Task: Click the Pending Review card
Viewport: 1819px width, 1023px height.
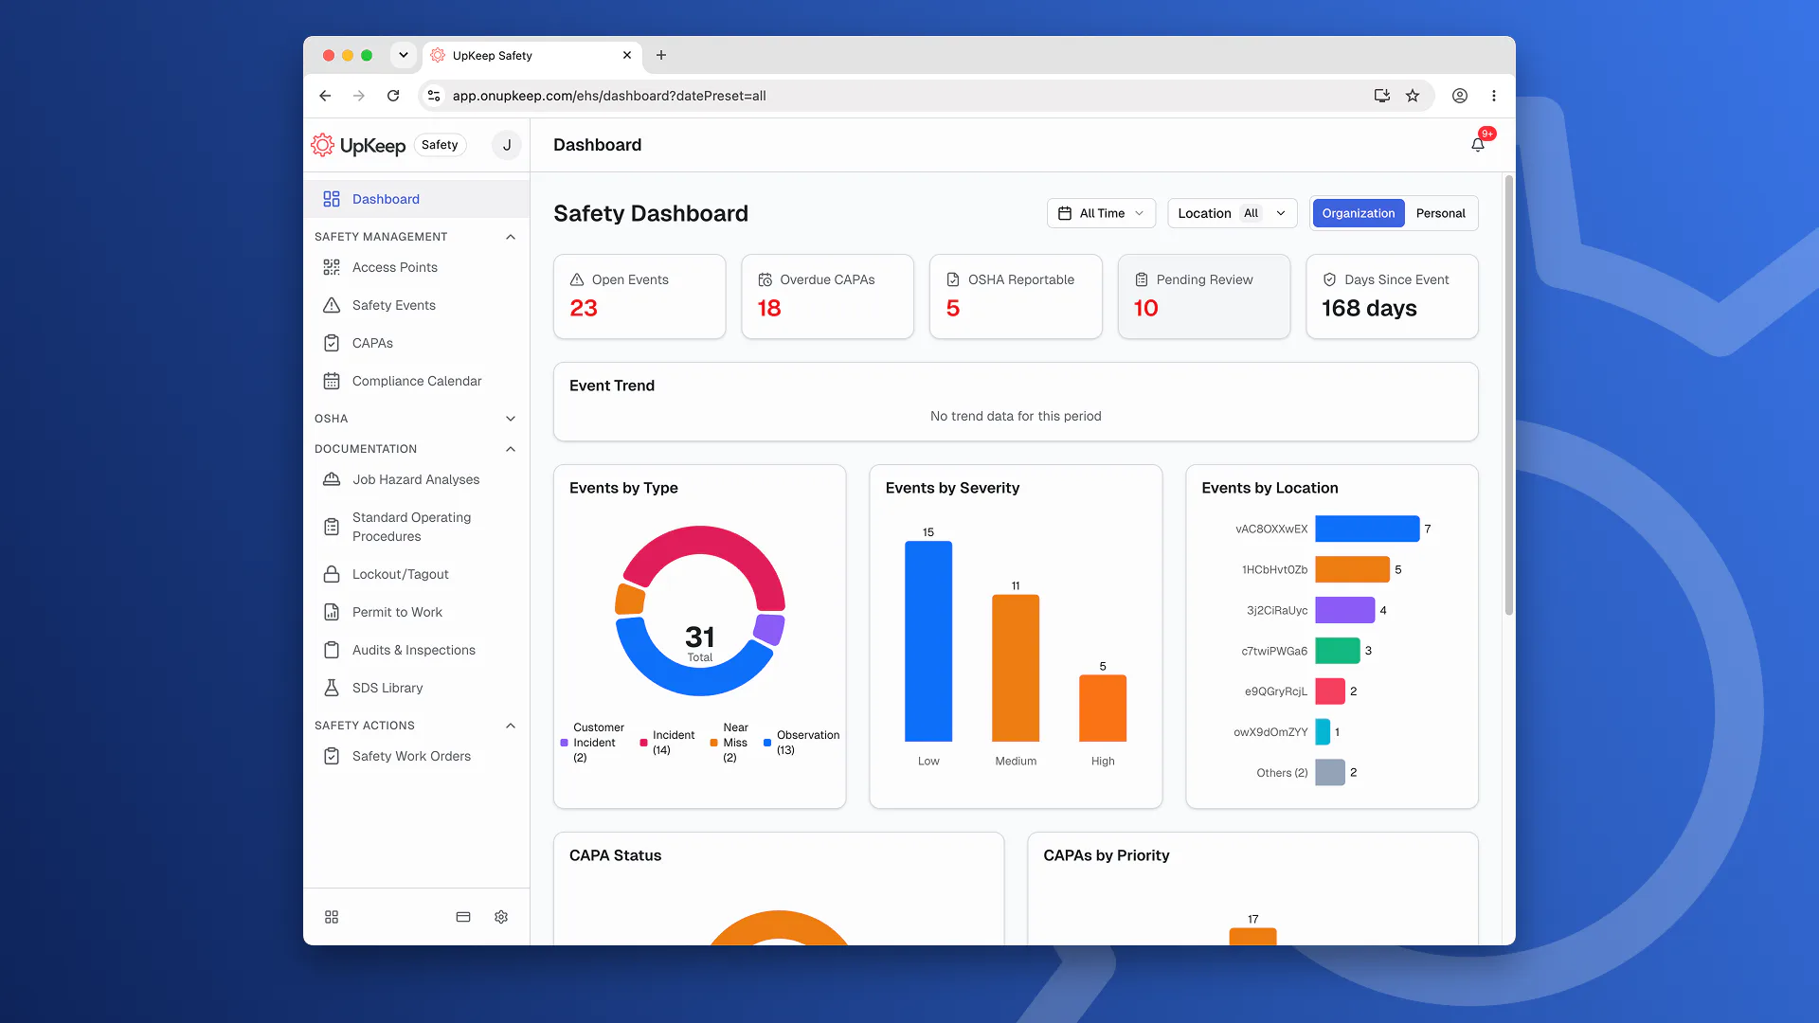Action: (1203, 296)
